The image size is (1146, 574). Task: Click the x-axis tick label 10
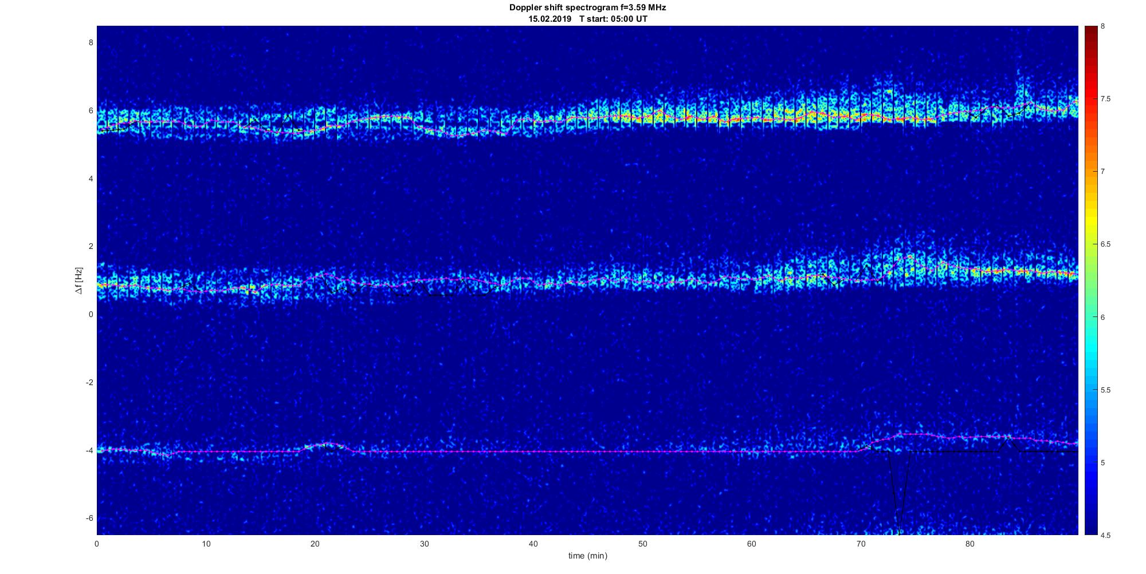206,544
